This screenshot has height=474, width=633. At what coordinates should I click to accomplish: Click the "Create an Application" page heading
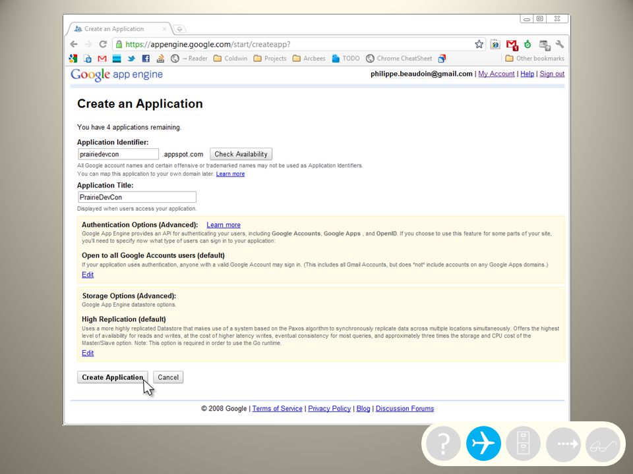(140, 103)
